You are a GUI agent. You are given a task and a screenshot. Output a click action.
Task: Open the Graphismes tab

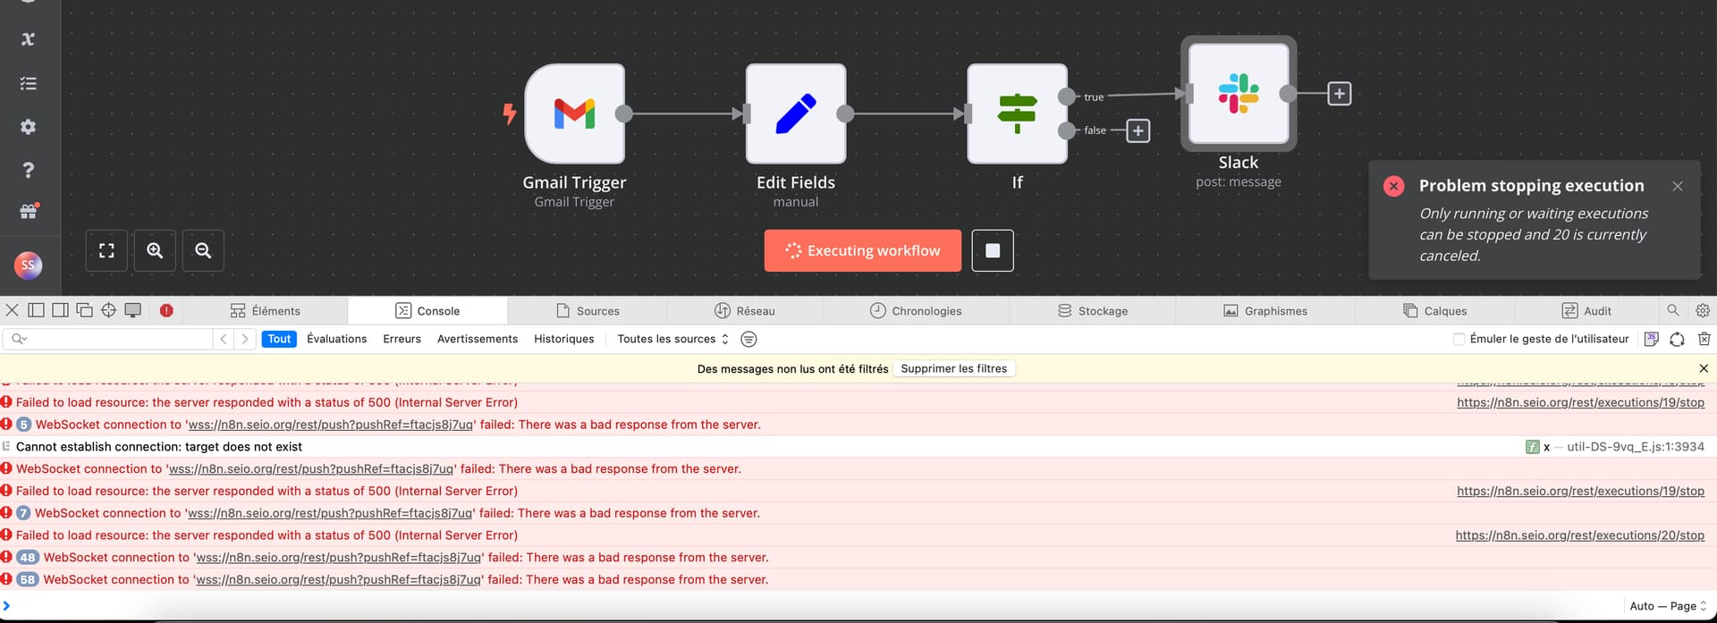pyautogui.click(x=1265, y=310)
